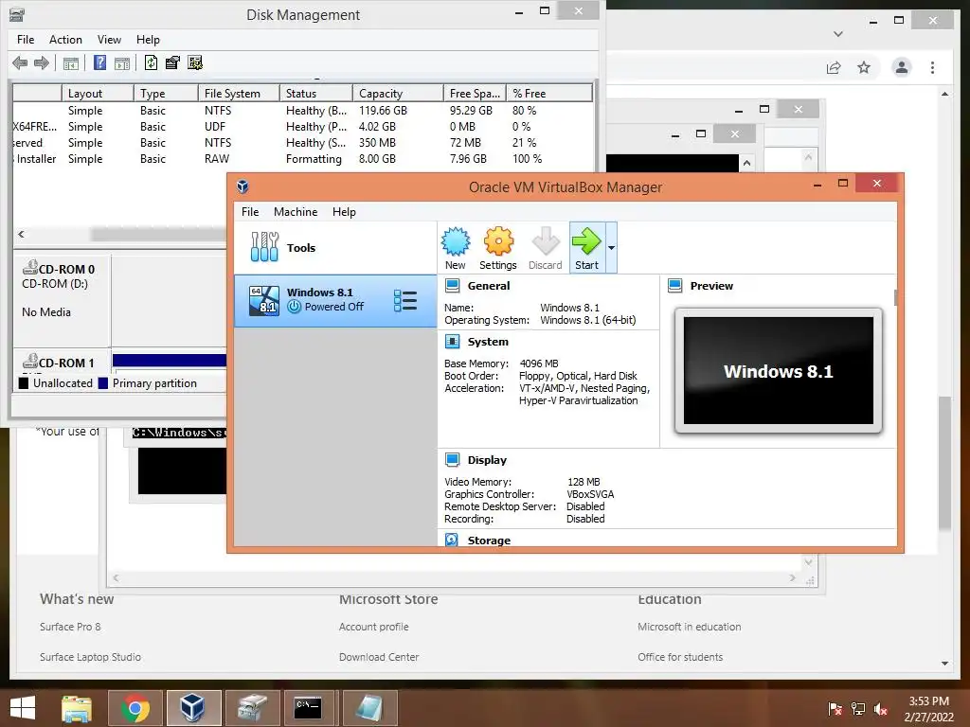Sort volumes by Free Space column header

coord(475,94)
